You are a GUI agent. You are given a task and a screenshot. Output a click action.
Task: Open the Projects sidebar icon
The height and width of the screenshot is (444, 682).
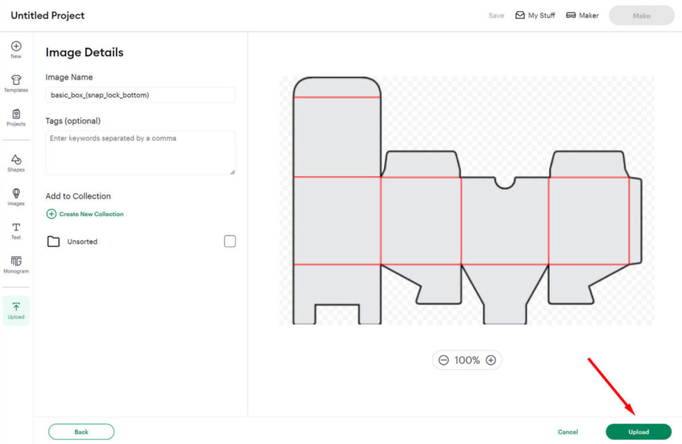(x=16, y=117)
